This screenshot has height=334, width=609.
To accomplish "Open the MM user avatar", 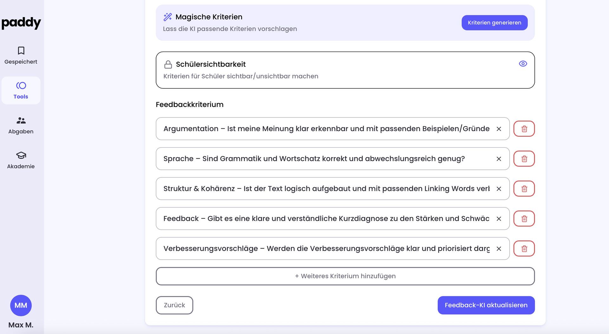I will pyautogui.click(x=21, y=306).
